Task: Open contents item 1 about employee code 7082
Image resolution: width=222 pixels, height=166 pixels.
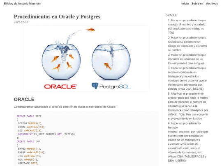Action: pyautogui.click(x=187, y=27)
